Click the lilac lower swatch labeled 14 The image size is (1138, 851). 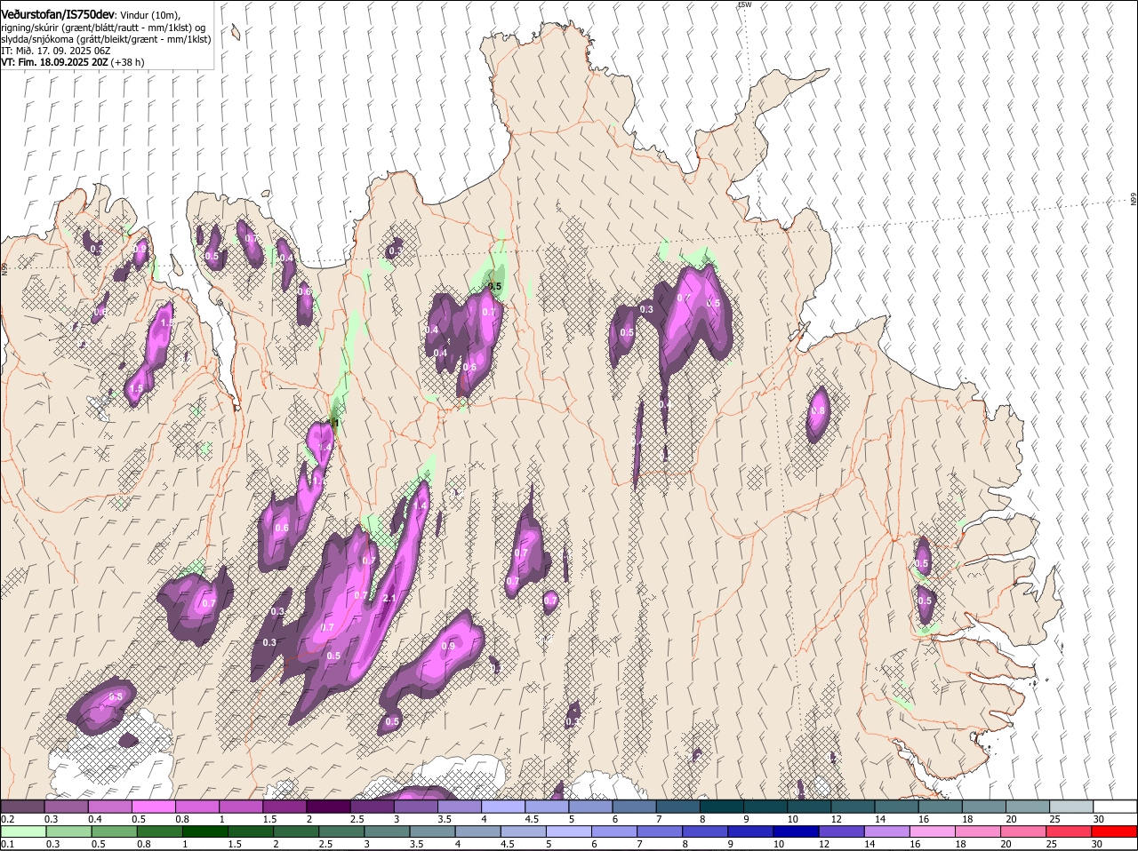[x=886, y=831]
